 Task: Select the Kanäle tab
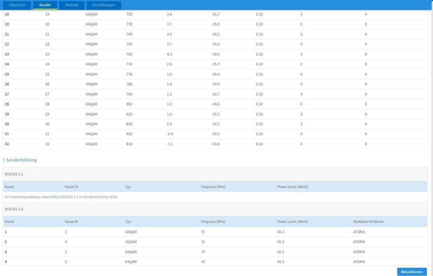pyautogui.click(x=45, y=5)
